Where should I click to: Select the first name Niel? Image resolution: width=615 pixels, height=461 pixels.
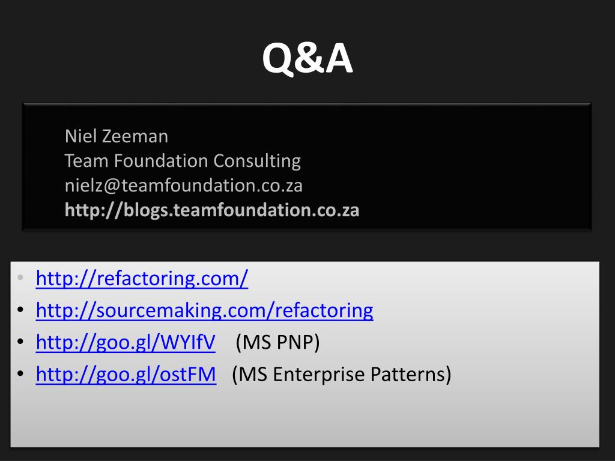tap(81, 136)
